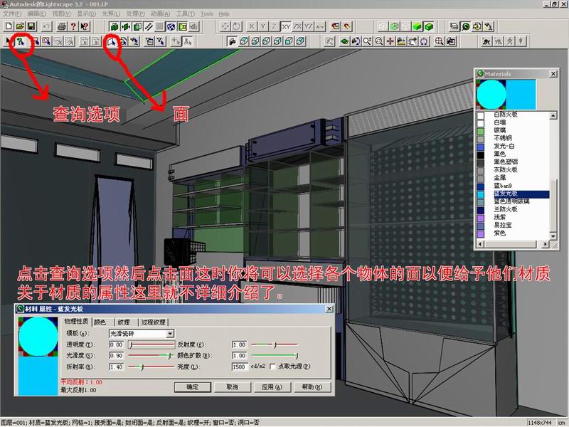Click the red four-arrow pan view icon
569x427 pixels.
point(390,41)
